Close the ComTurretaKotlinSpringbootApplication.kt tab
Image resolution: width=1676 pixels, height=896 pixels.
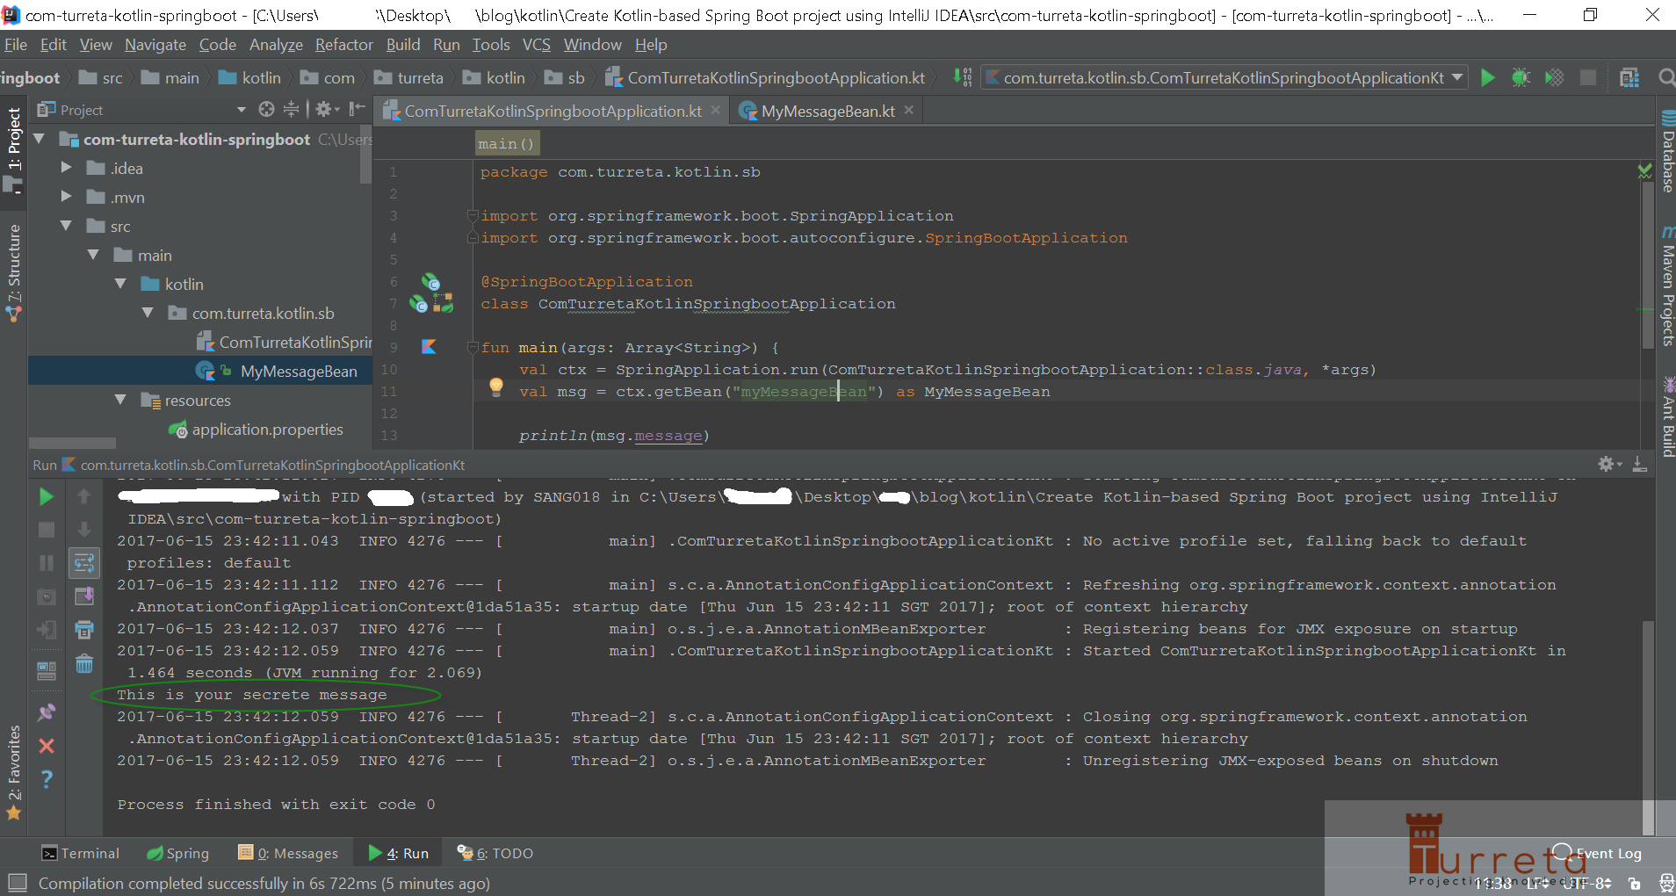[716, 110]
